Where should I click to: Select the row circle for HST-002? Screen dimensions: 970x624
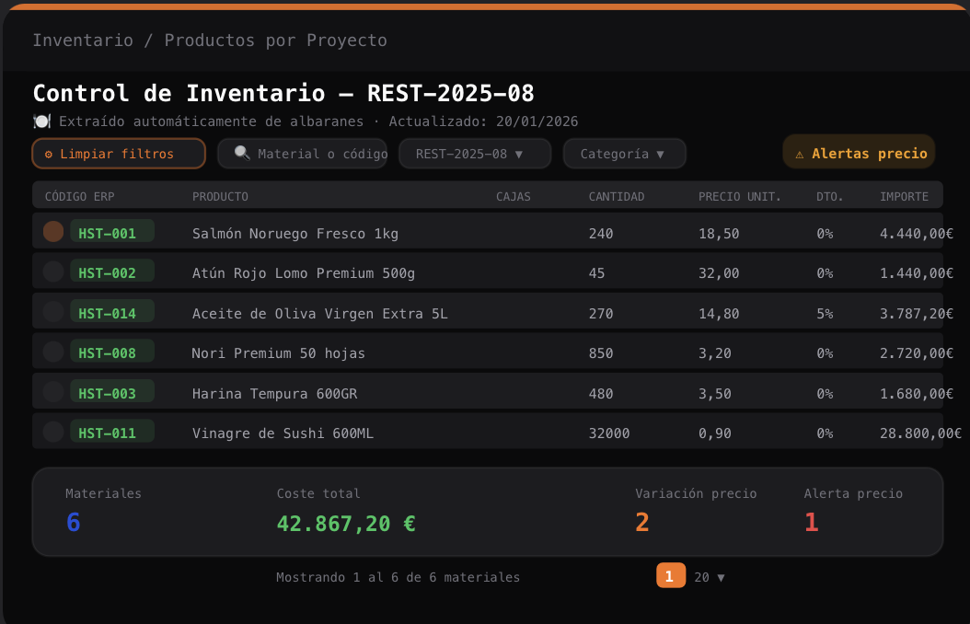(x=53, y=271)
